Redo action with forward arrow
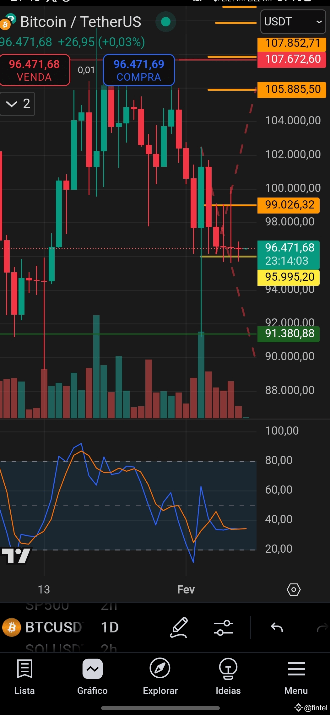Screen dimensions: 330x715 pyautogui.click(x=322, y=628)
